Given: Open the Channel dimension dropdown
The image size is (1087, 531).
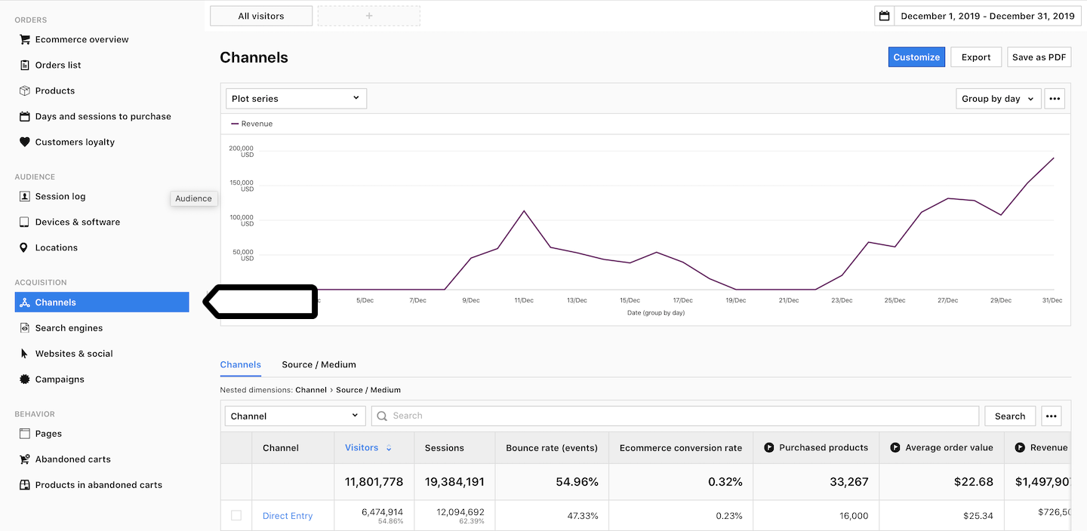Looking at the screenshot, I should click(295, 416).
